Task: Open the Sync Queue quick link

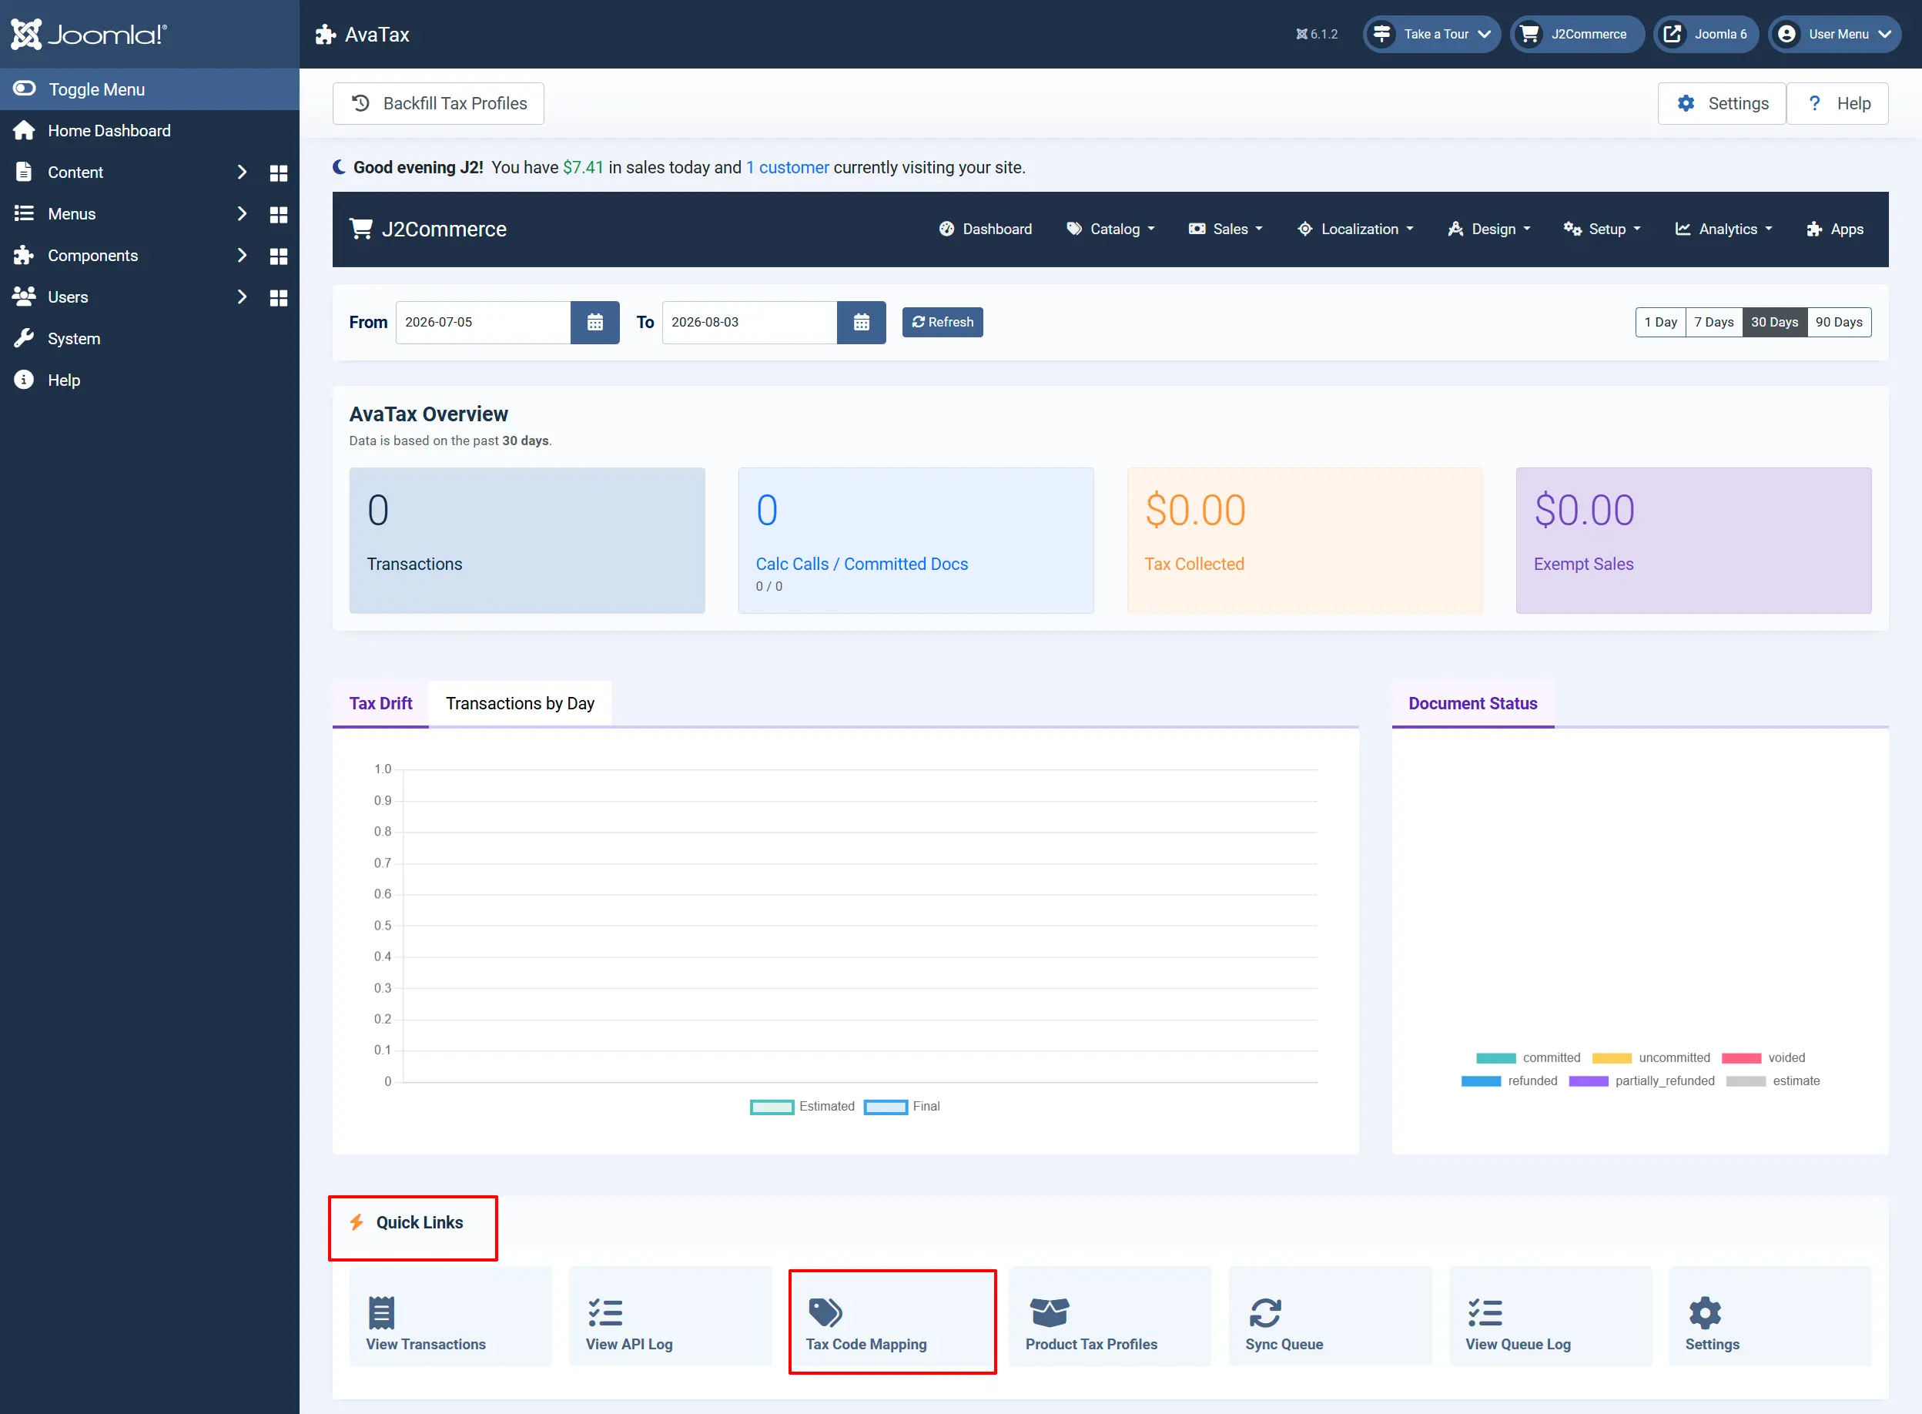Action: (1331, 1316)
